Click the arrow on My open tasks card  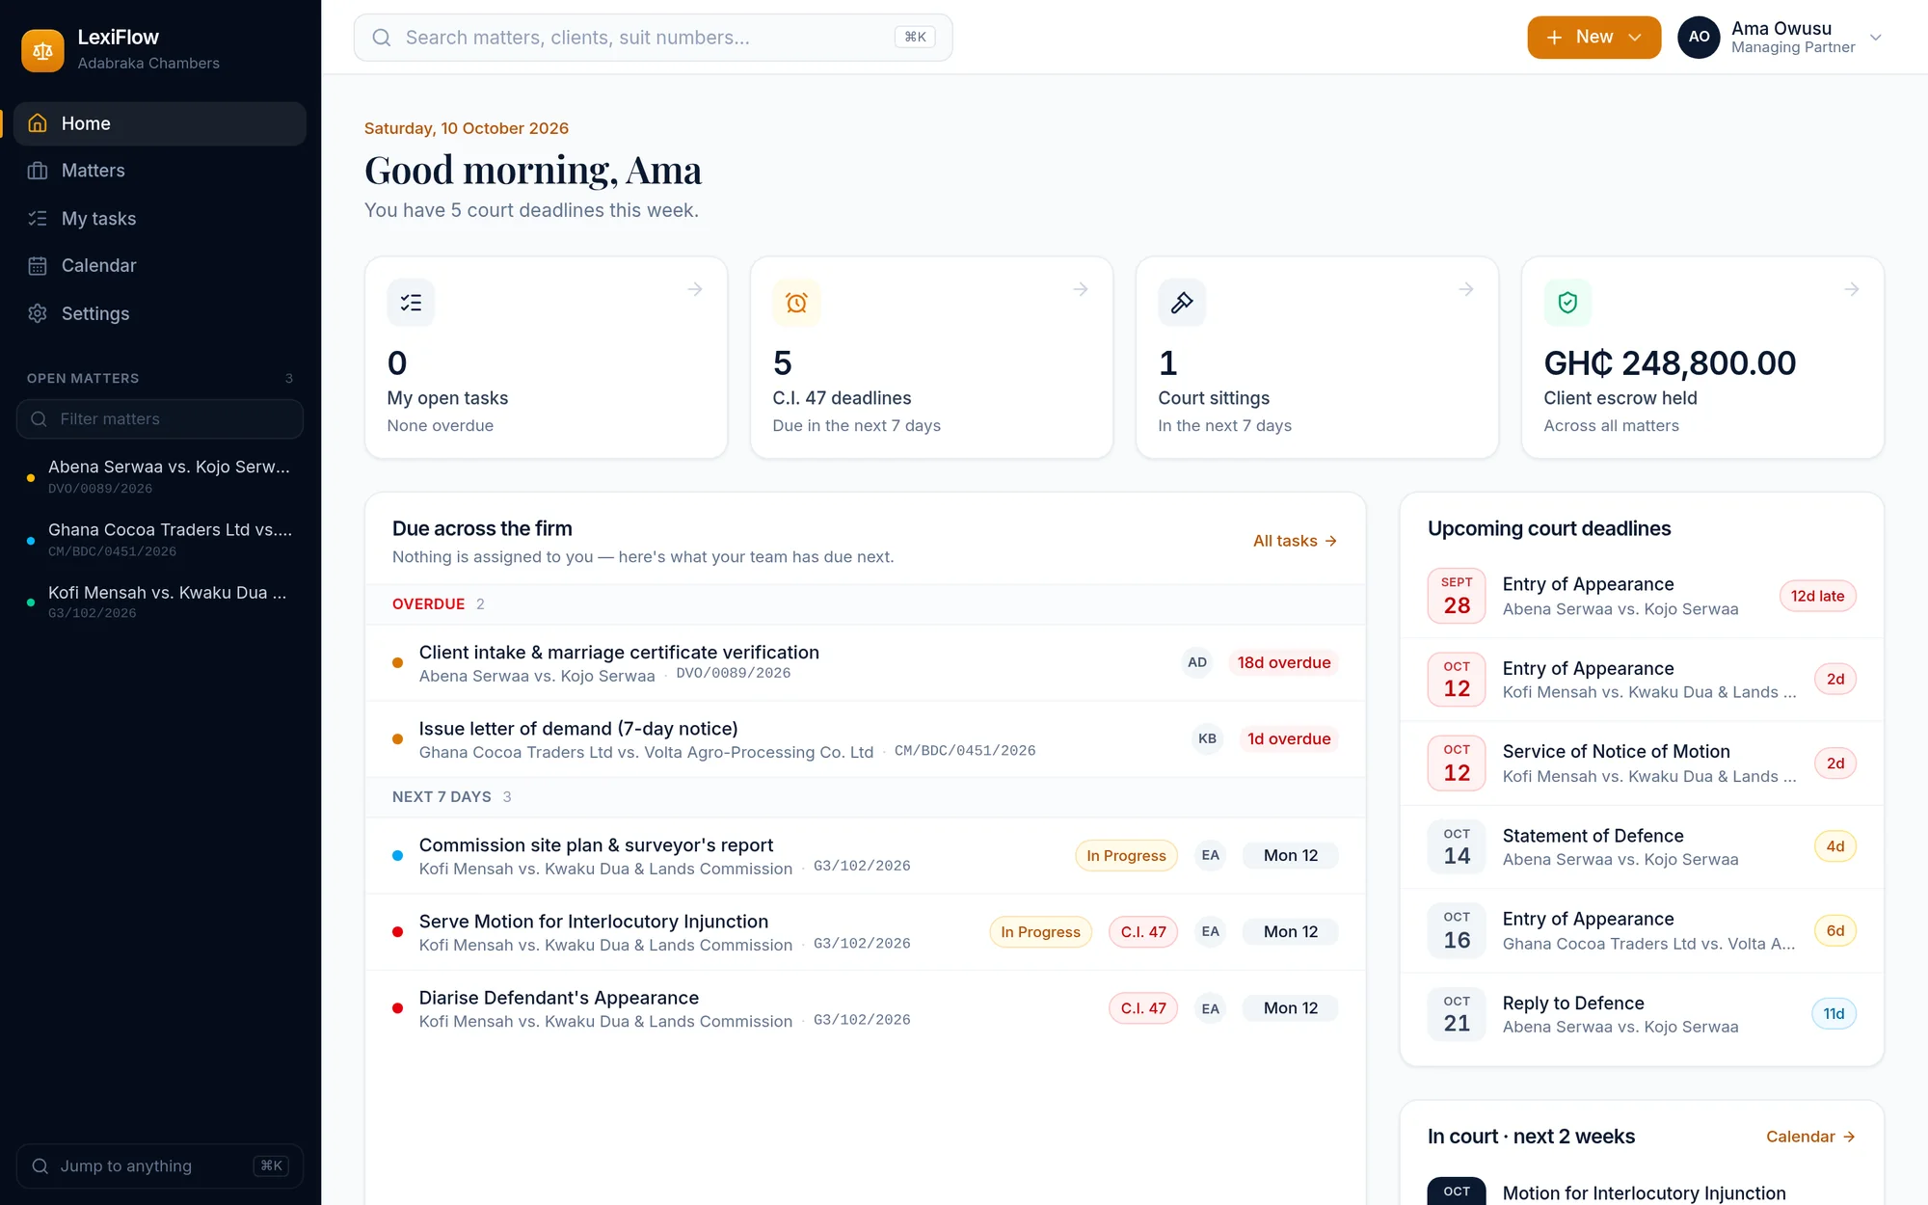[695, 289]
